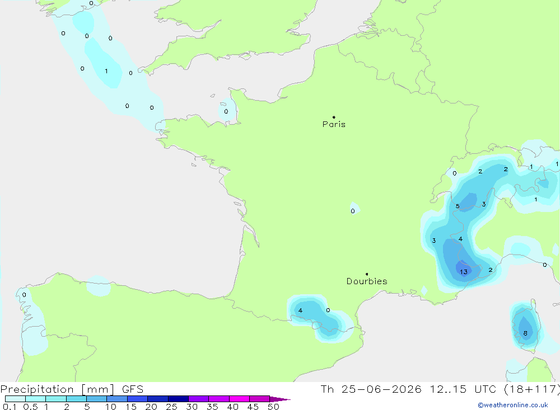Click the '(18+117)' model run text
The height and width of the screenshot is (410, 560).
[532, 389]
